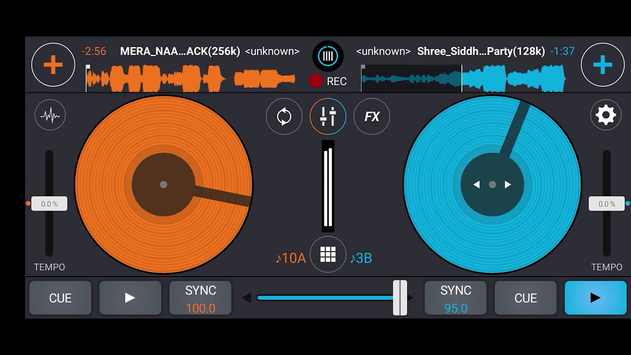Click right tempo slider handle 0.0 %
The height and width of the screenshot is (355, 631).
click(607, 204)
